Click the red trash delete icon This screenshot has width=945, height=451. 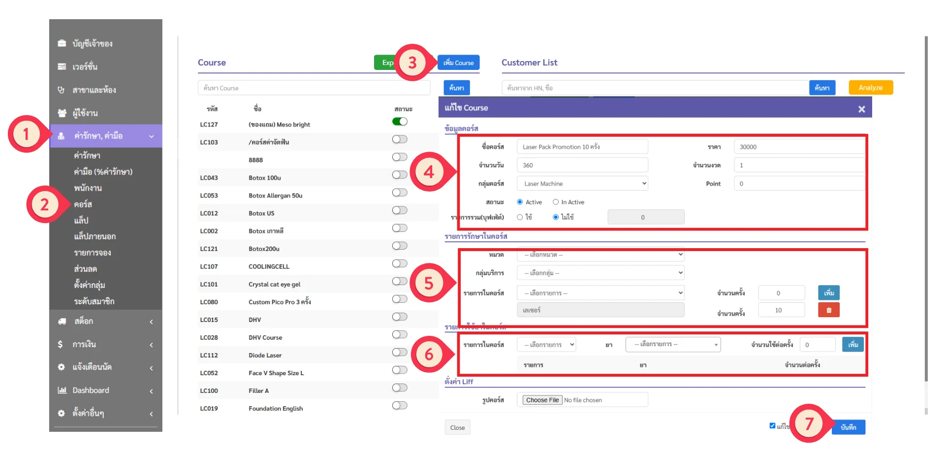click(x=829, y=310)
